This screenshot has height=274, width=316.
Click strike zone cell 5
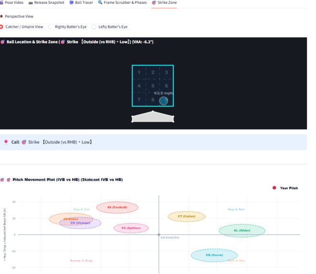[x=153, y=86]
